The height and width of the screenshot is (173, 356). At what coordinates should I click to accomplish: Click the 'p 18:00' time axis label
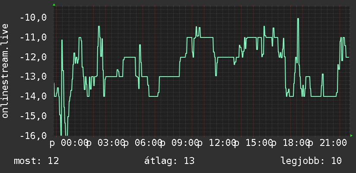click(x=290, y=143)
